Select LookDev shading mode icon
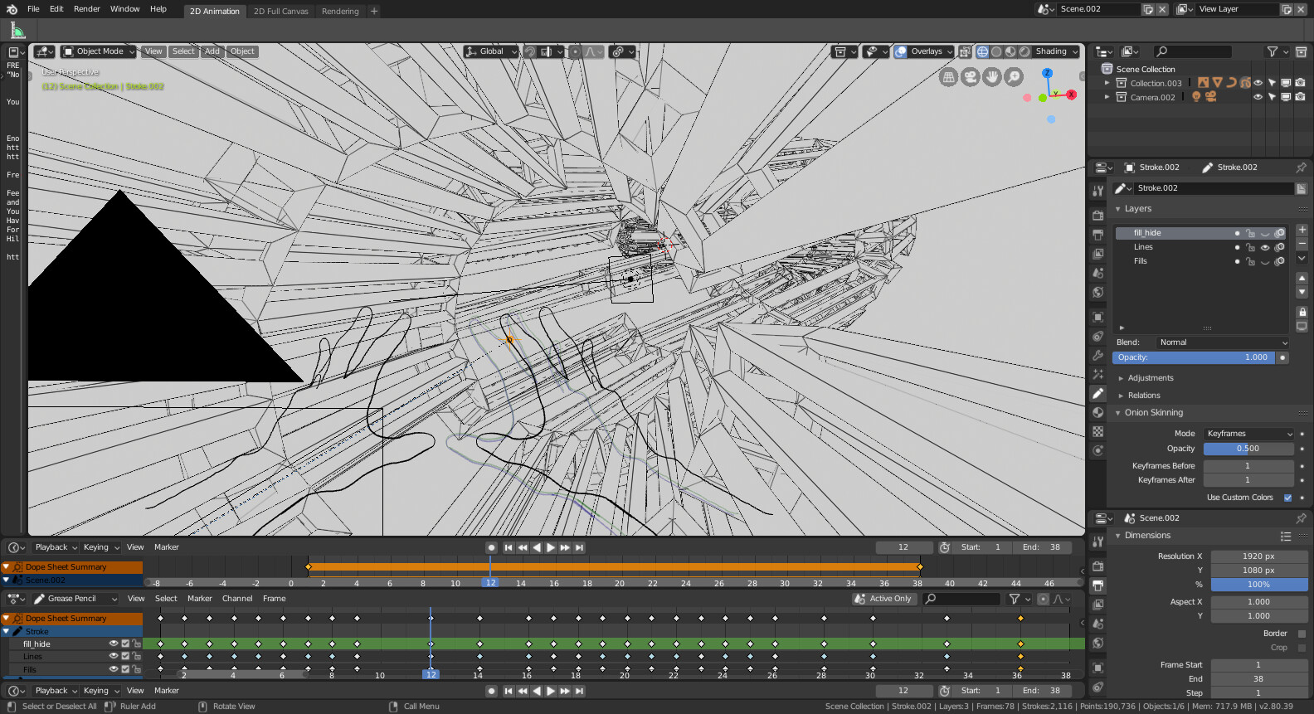The width and height of the screenshot is (1314, 714). point(1010,51)
